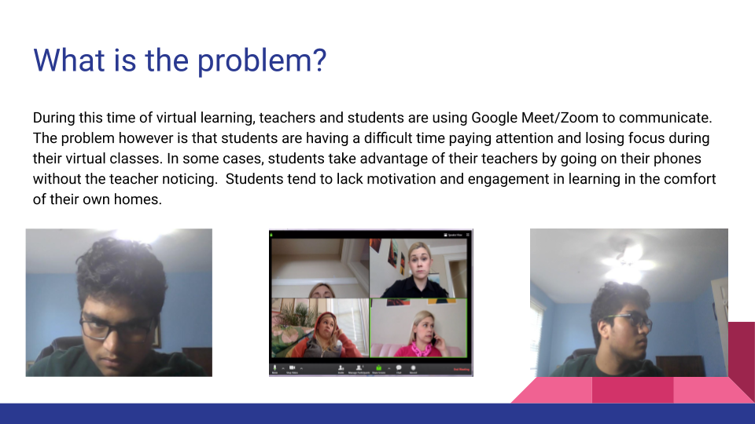
Task: Click the "What is the problem?" title
Action: coord(179,60)
